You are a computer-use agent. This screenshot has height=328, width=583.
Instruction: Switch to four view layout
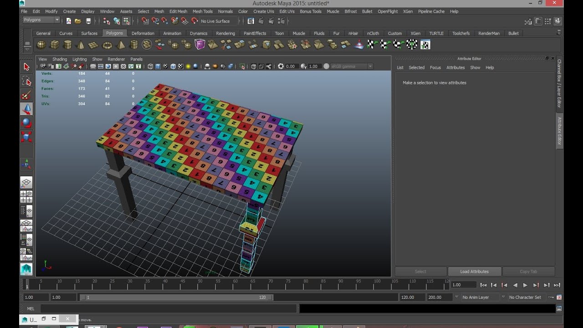click(x=26, y=197)
